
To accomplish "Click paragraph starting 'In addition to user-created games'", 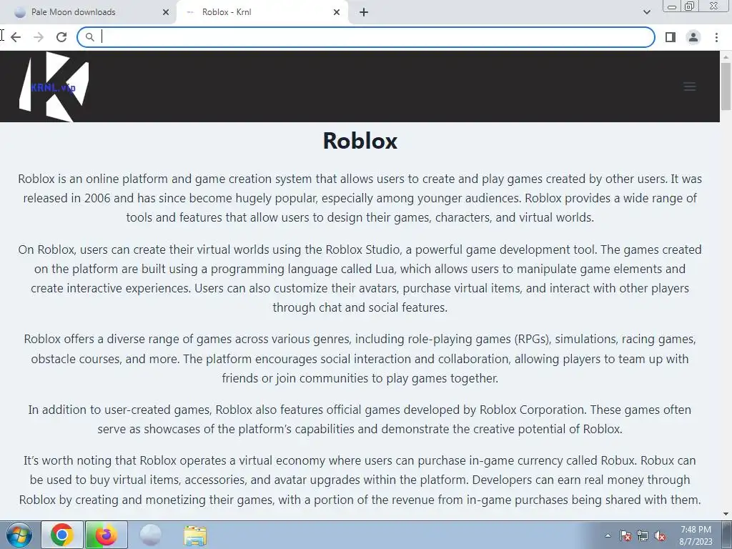I will pos(360,419).
